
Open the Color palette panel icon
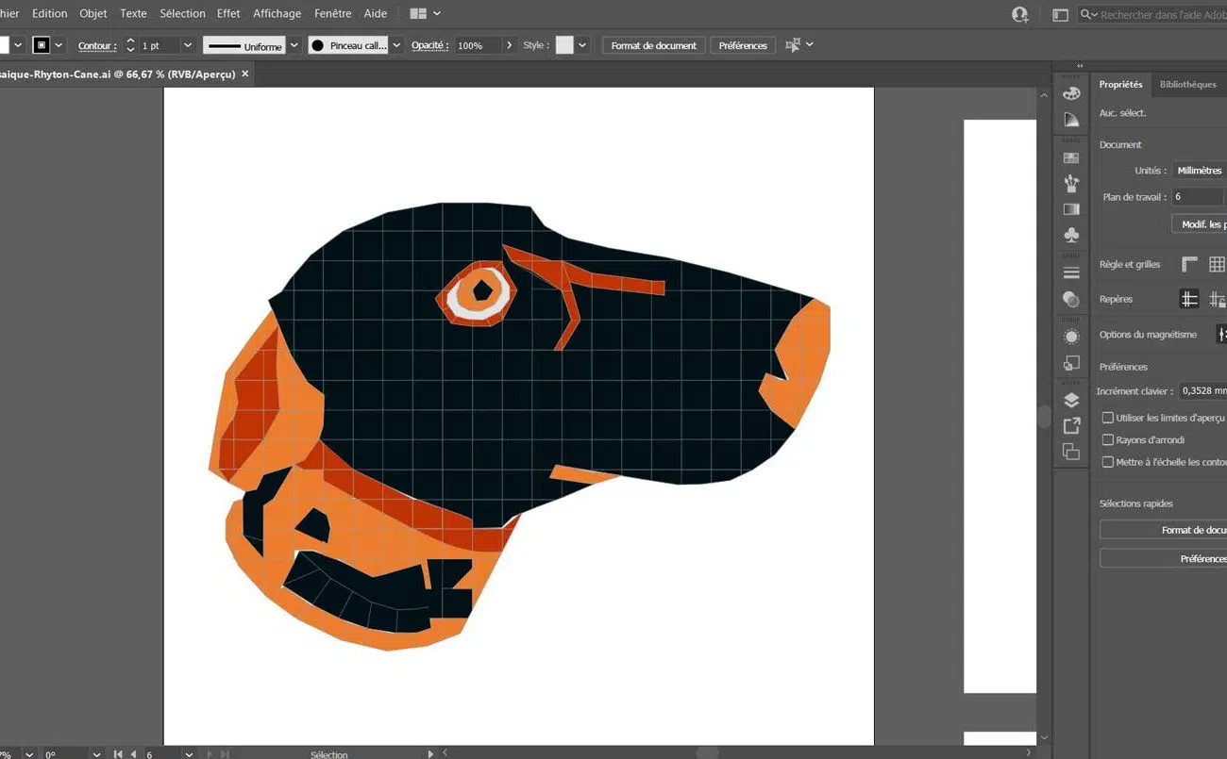(x=1071, y=93)
